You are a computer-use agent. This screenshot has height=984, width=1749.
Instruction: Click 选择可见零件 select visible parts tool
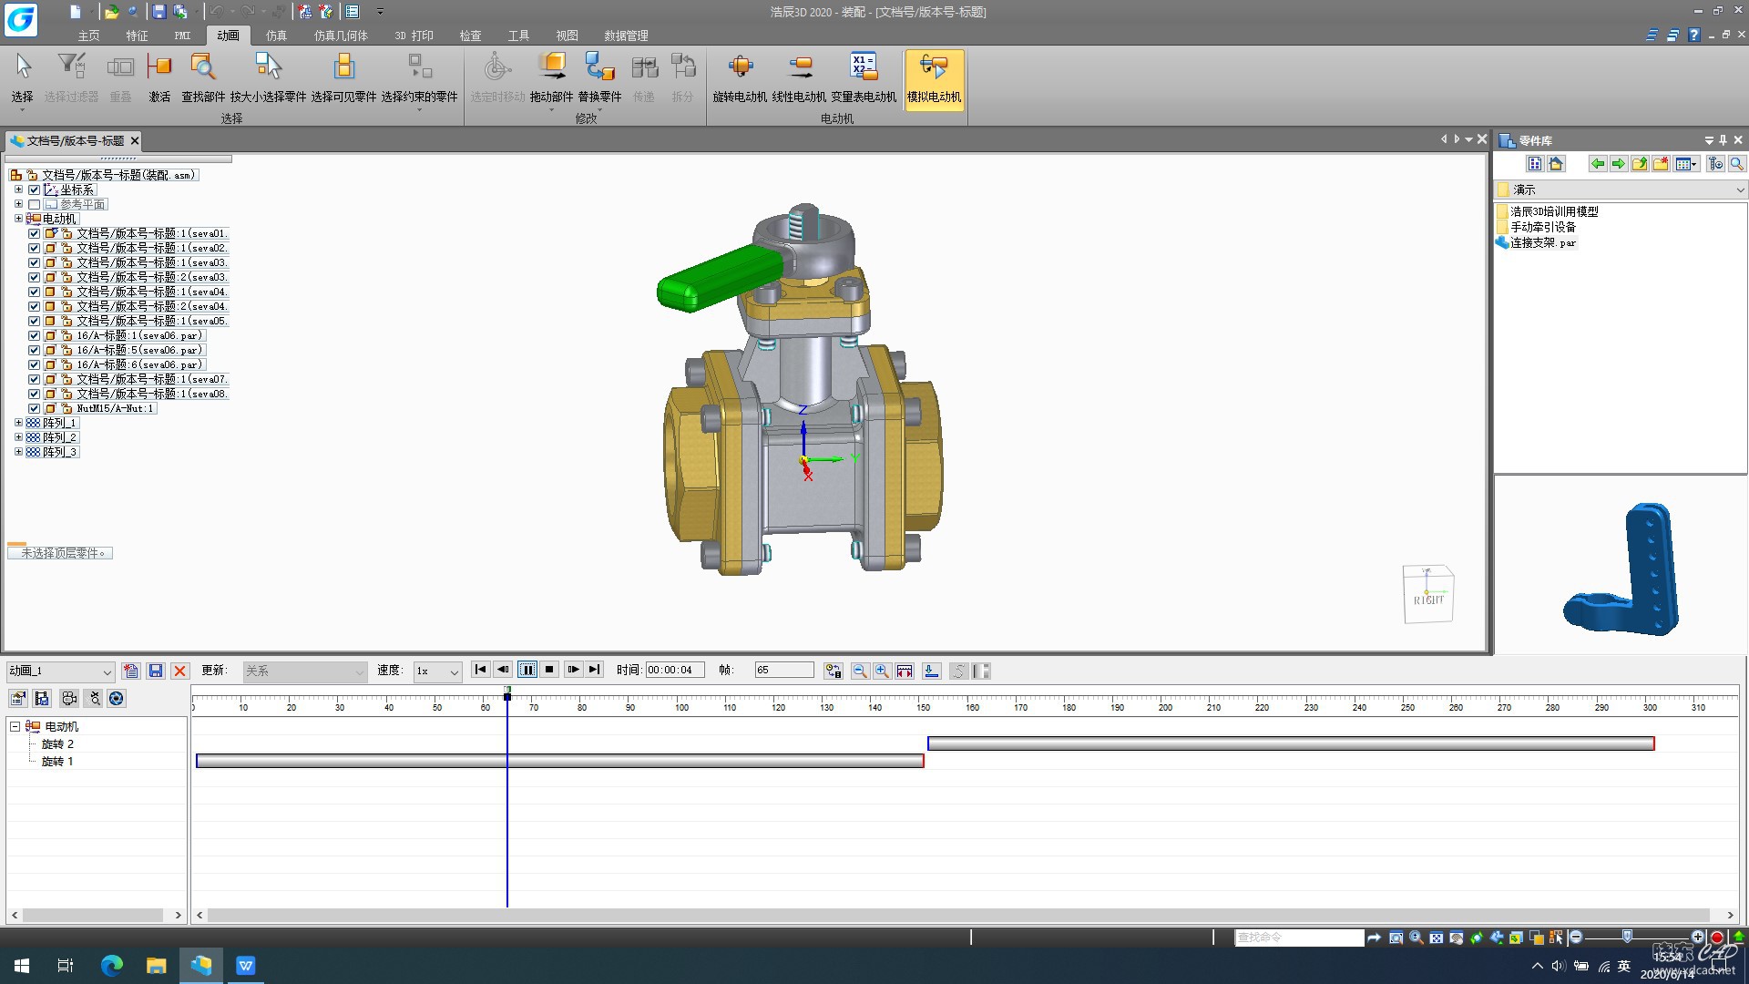[343, 78]
